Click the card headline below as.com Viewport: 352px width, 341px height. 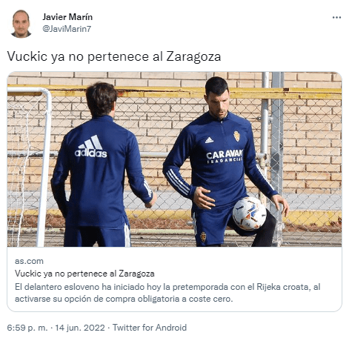click(x=84, y=274)
